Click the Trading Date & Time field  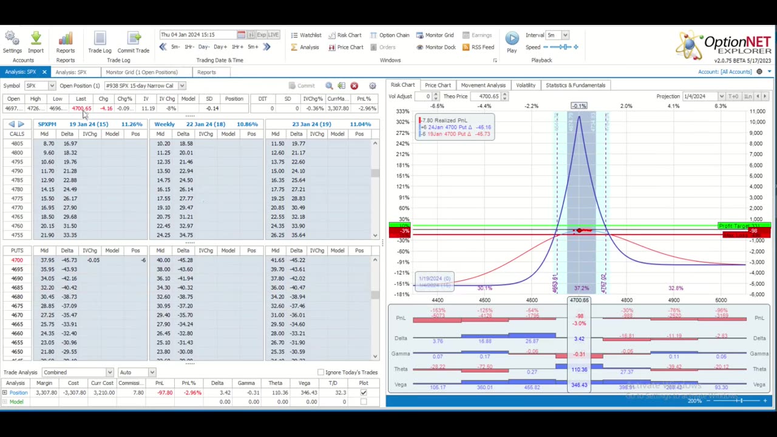[197, 35]
